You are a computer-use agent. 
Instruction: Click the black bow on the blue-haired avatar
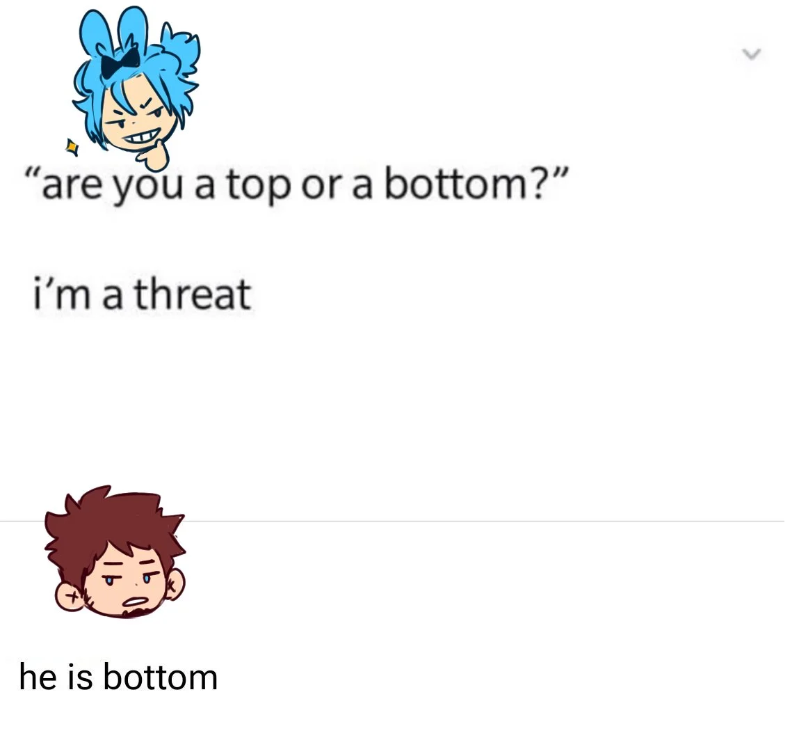pos(120,62)
